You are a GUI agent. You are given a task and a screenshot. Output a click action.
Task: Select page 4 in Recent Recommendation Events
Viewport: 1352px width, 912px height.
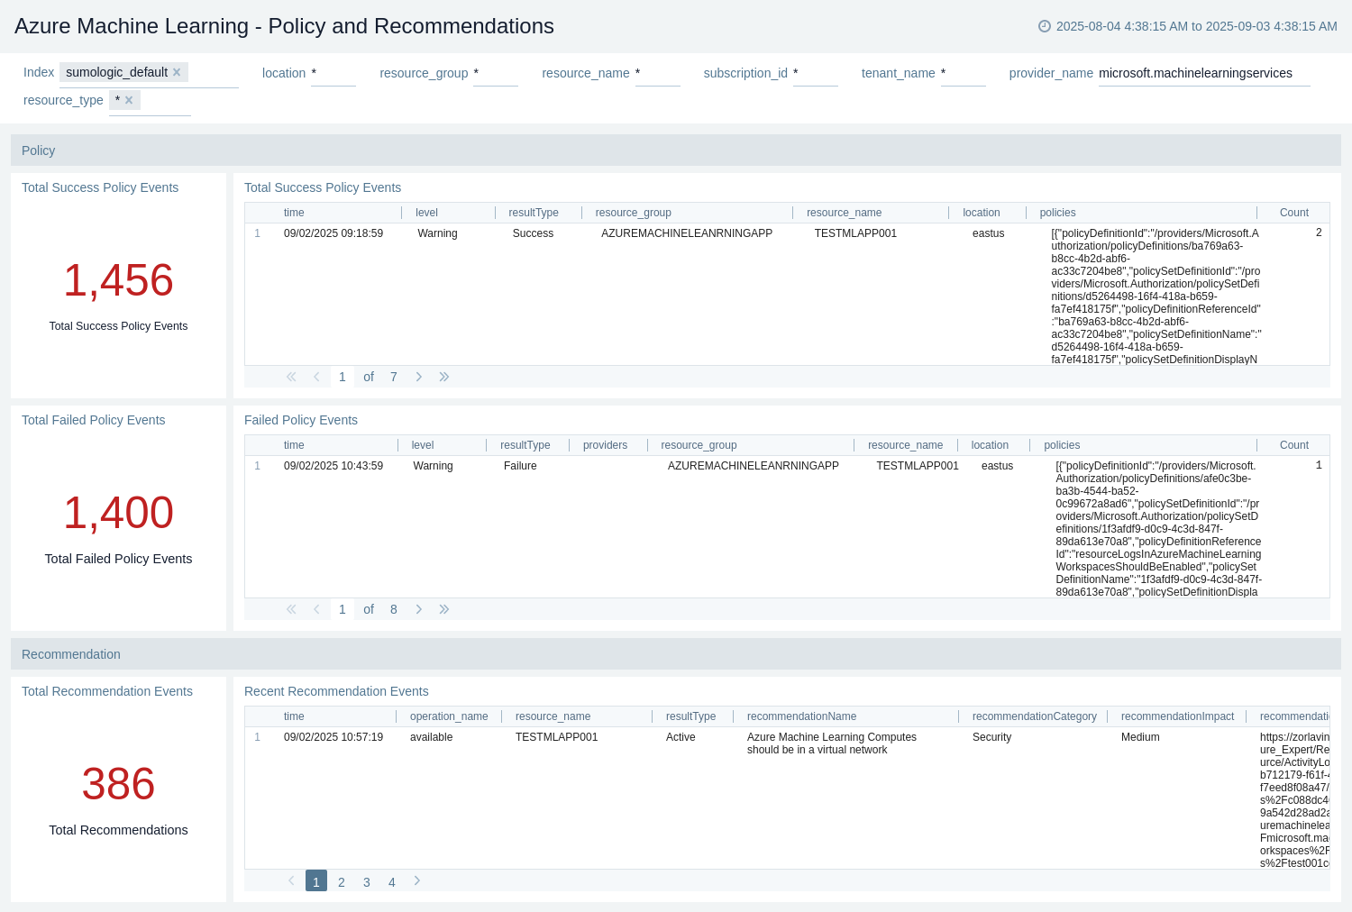(392, 882)
